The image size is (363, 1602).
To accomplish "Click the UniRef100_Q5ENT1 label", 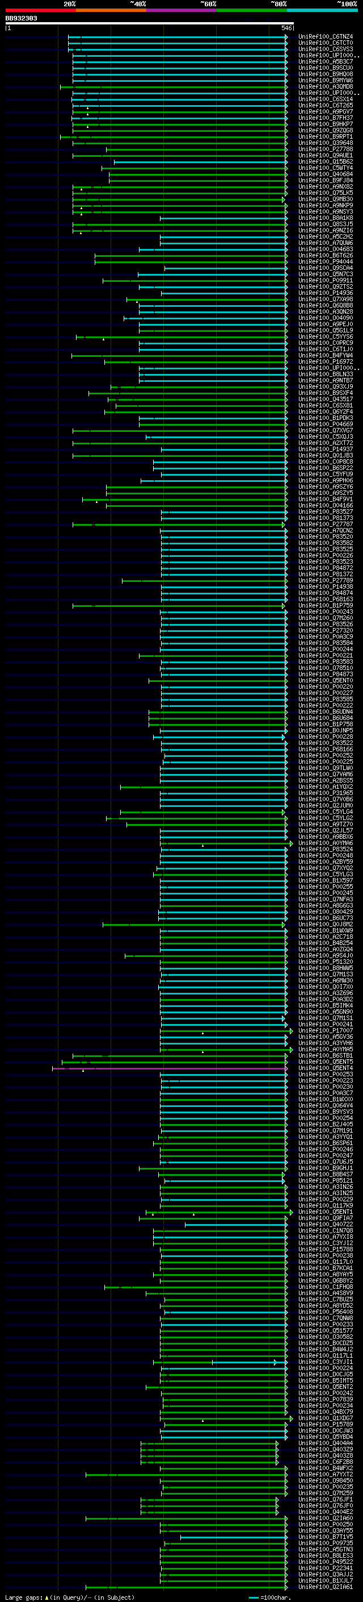I will pos(326,1212).
